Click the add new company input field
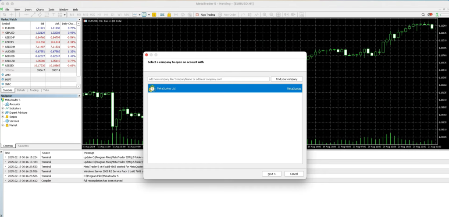The image size is (449, 217). (208, 79)
